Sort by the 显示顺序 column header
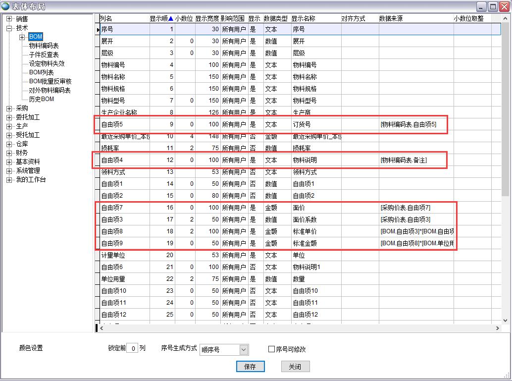 [161, 19]
